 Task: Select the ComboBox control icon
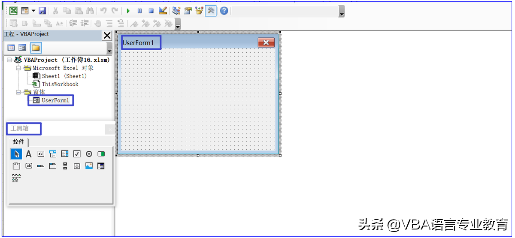(x=53, y=154)
